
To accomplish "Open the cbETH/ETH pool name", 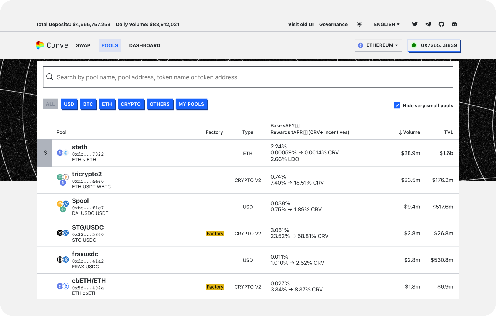I will pyautogui.click(x=89, y=281).
